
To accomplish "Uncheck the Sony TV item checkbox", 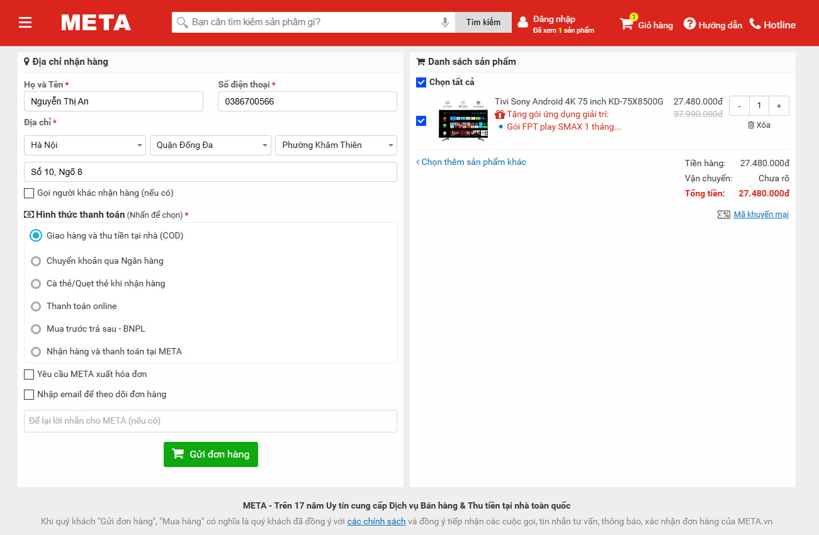I will click(421, 121).
